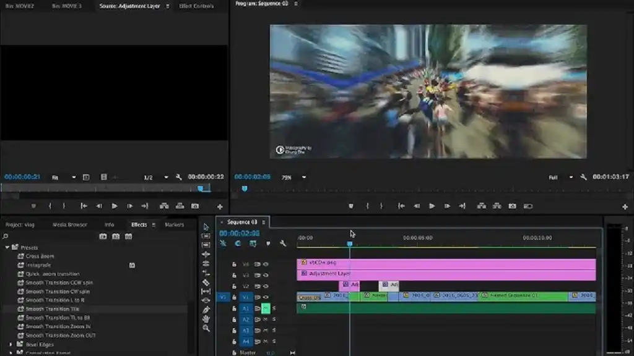Open Source monitor 1/2 resolution dropdown
Image resolution: width=634 pixels, height=356 pixels.
pos(156,177)
